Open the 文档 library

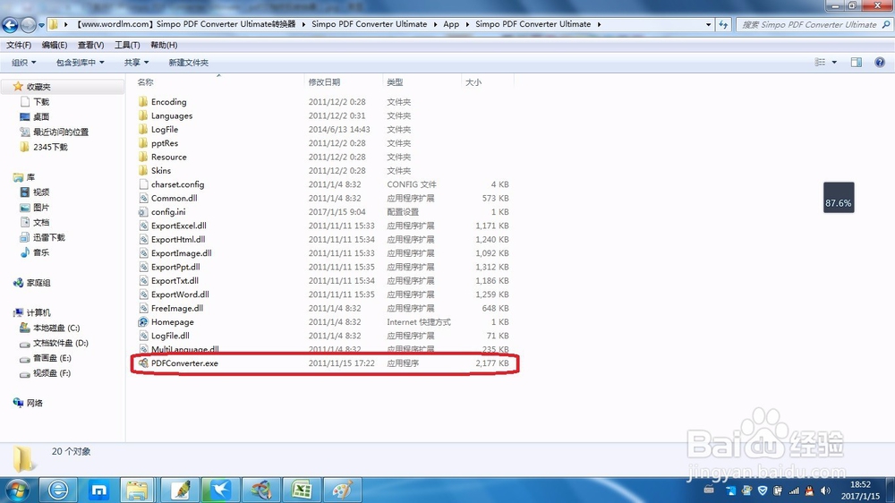pyautogui.click(x=41, y=222)
